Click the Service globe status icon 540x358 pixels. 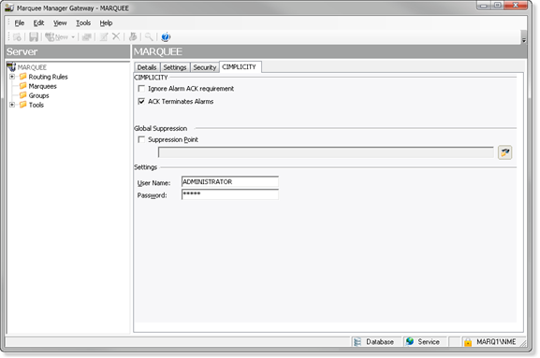pos(410,341)
